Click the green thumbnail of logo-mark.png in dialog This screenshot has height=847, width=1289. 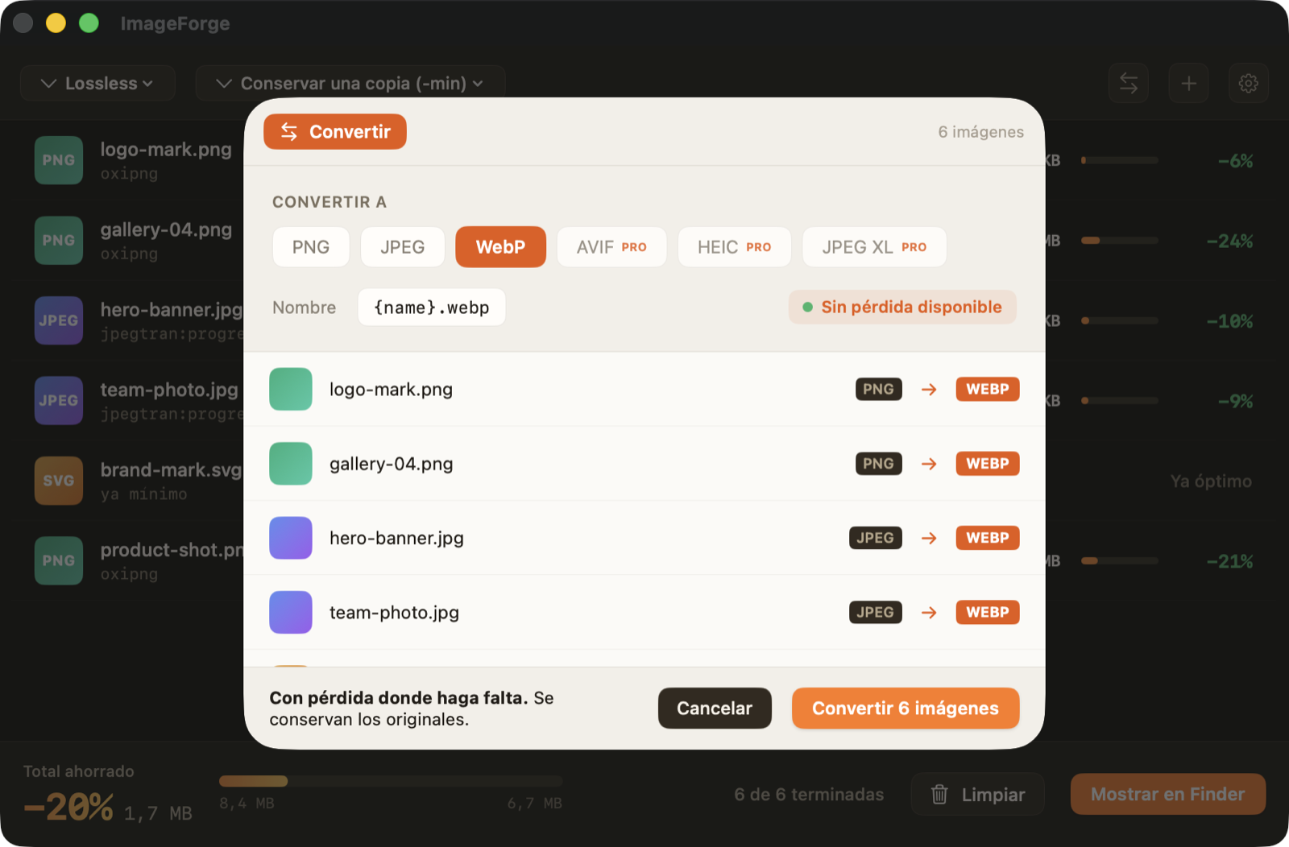[291, 389]
